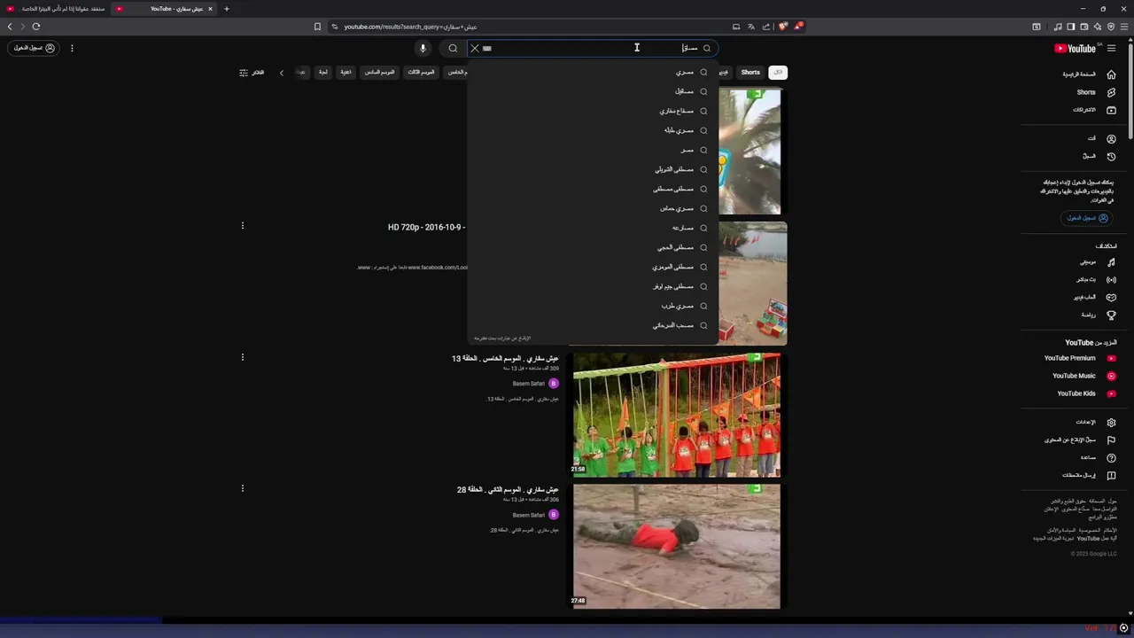Screen dimensions: 1134x638
Task: Click the magnifier search button beside microphone
Action: (x=453, y=49)
